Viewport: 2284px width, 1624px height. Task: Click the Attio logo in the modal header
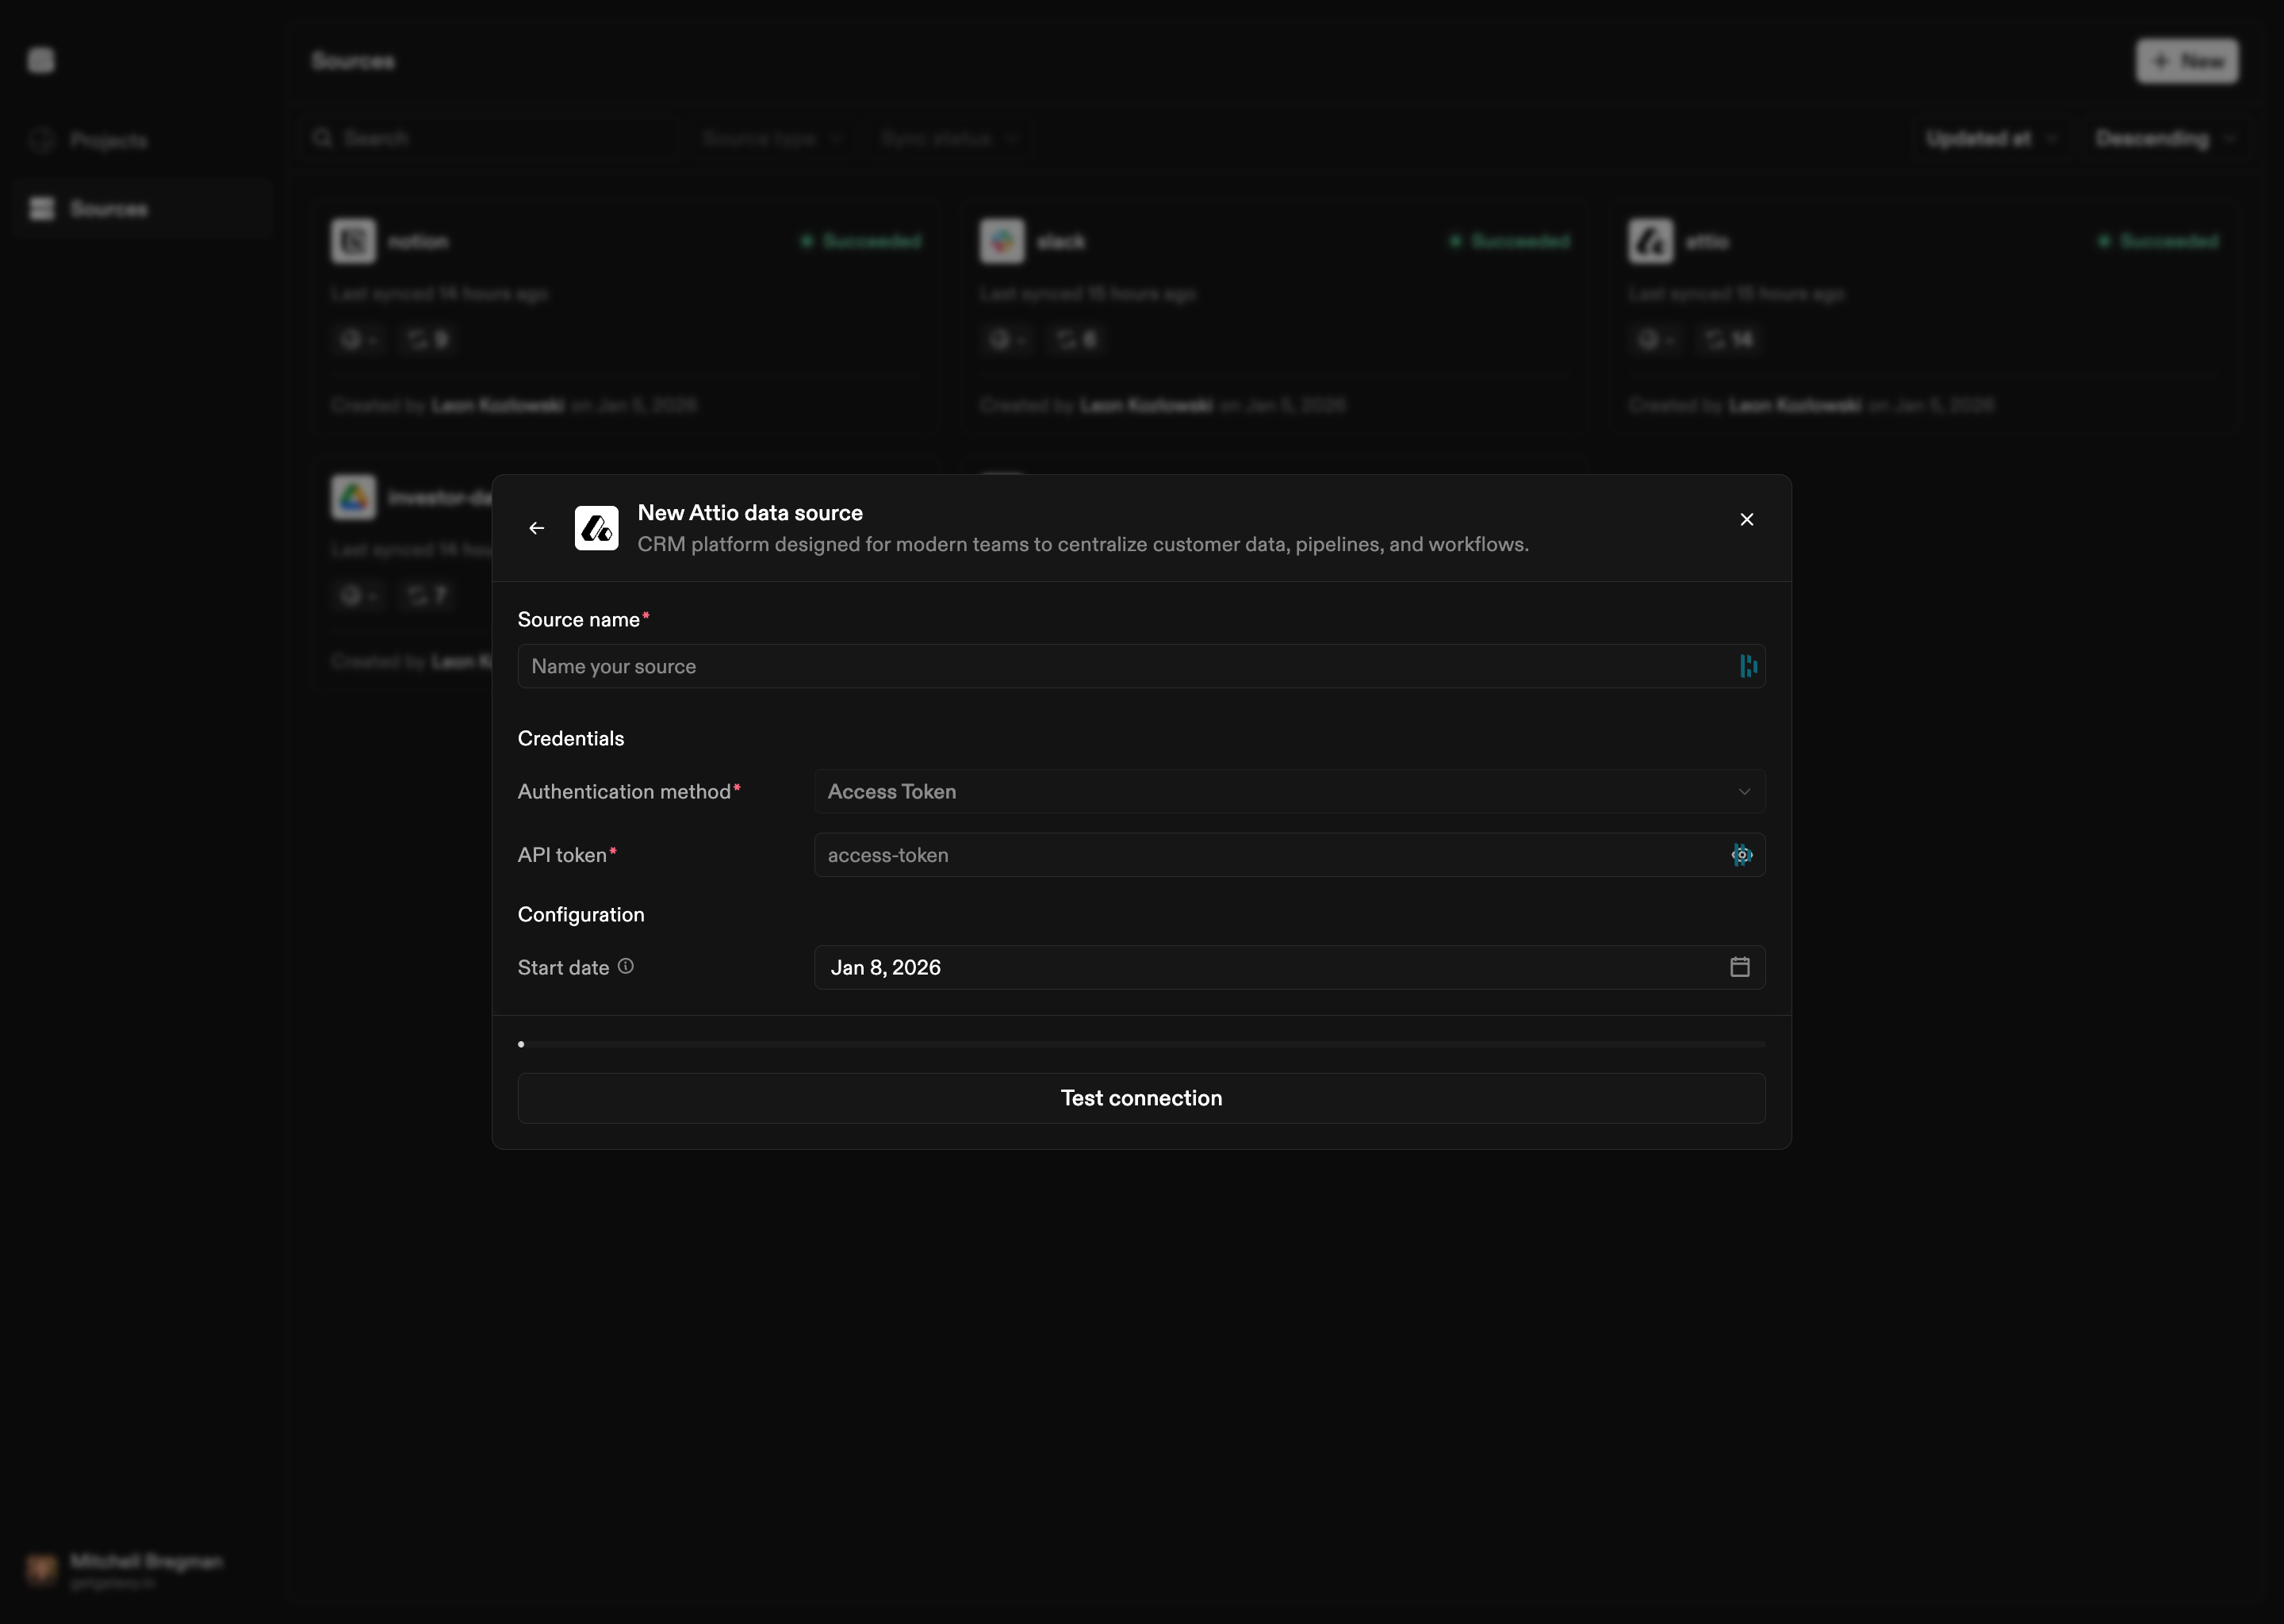click(597, 528)
